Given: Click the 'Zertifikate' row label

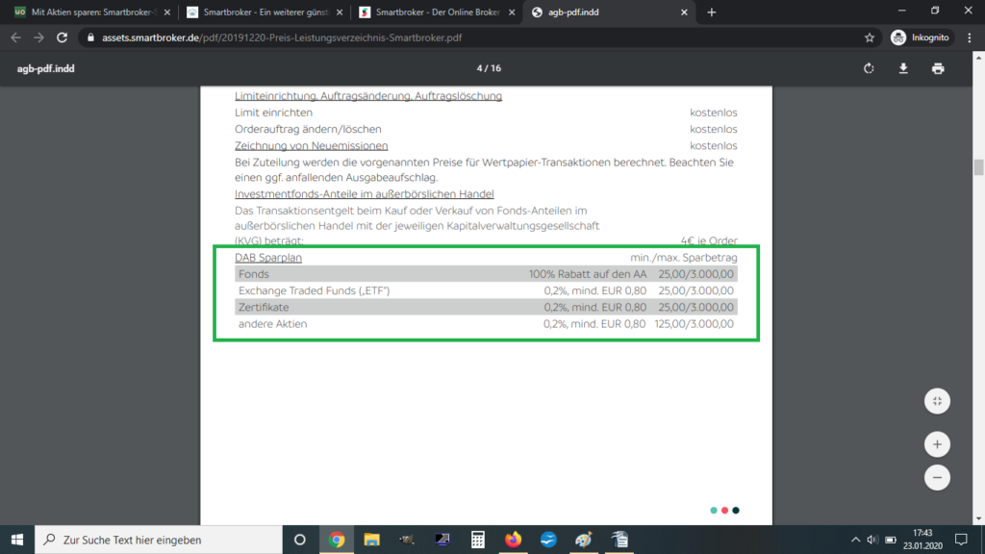Looking at the screenshot, I should point(264,307).
